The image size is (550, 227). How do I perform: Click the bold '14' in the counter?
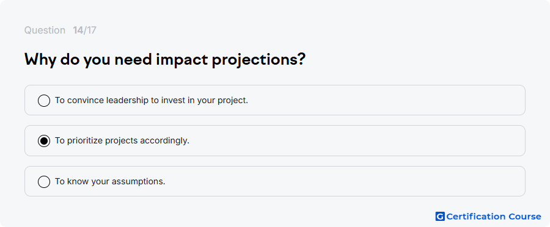78,31
